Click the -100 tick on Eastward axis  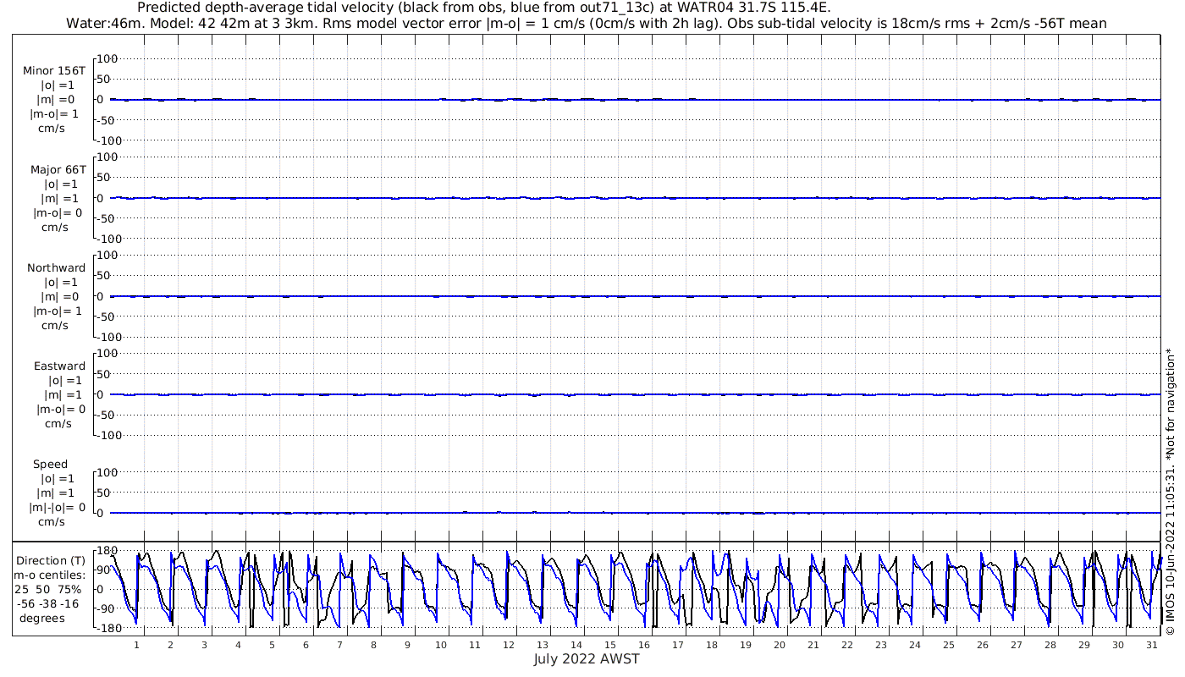[x=107, y=435]
